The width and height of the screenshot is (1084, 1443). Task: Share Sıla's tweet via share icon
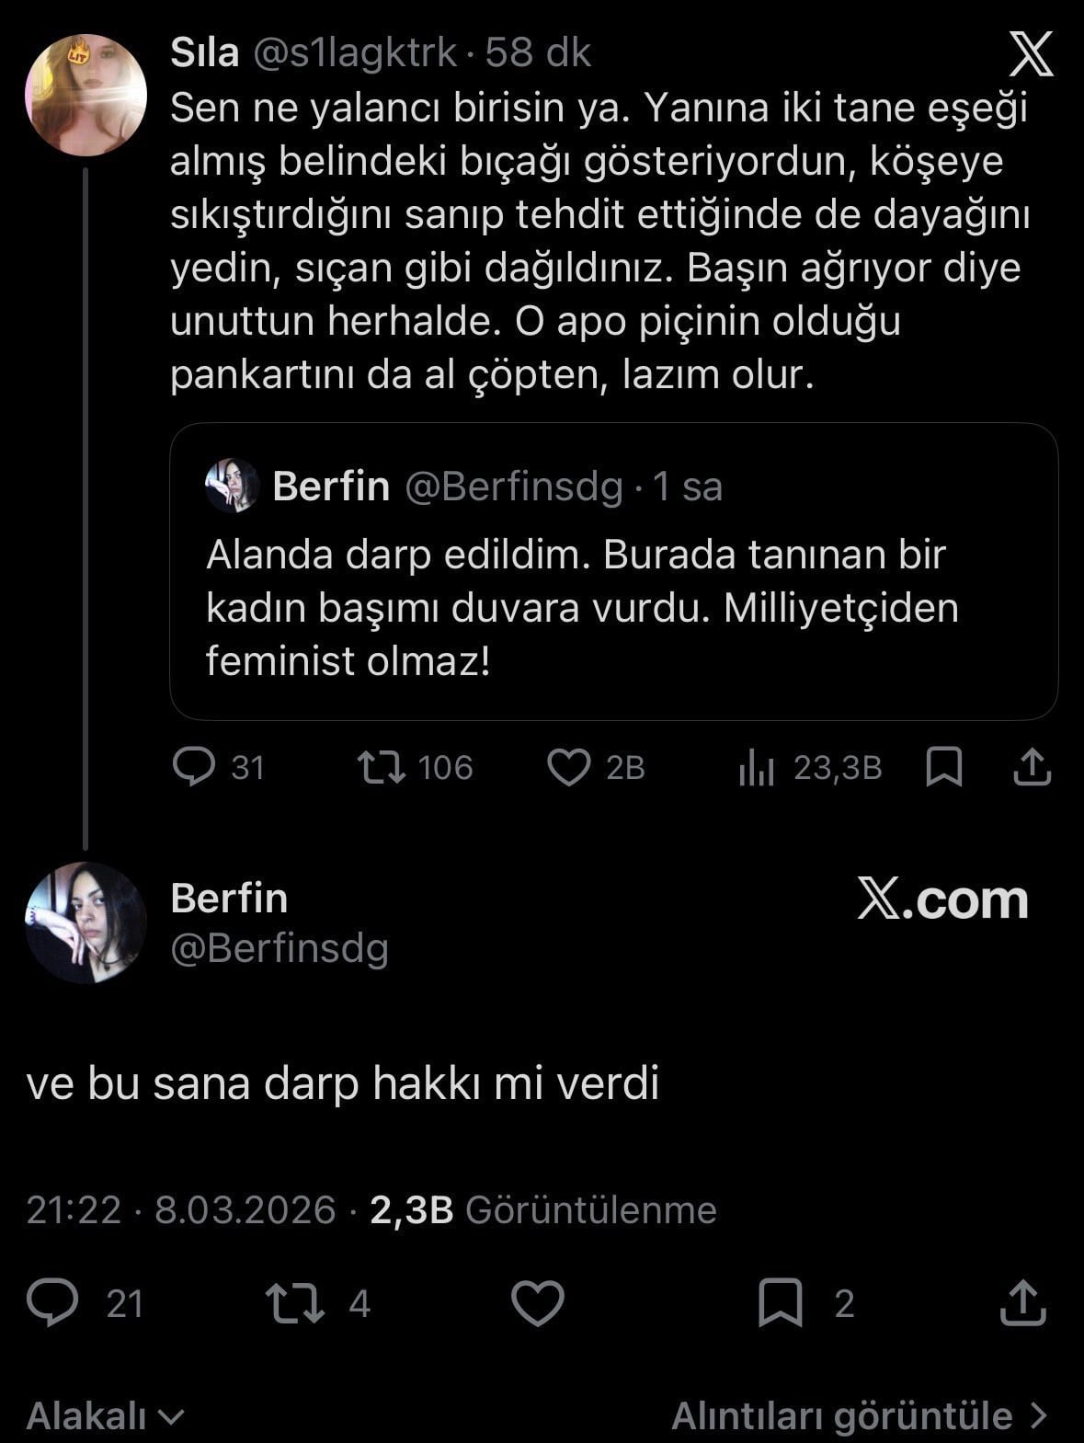coord(1032,767)
